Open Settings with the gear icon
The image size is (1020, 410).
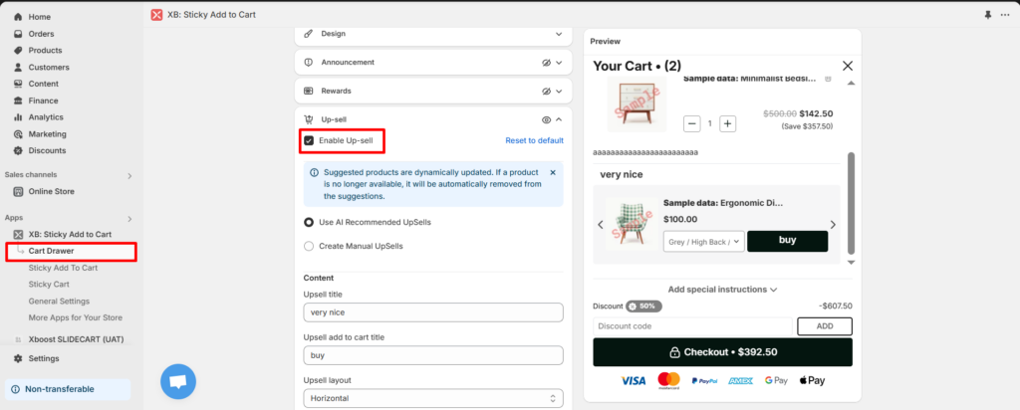click(19, 358)
